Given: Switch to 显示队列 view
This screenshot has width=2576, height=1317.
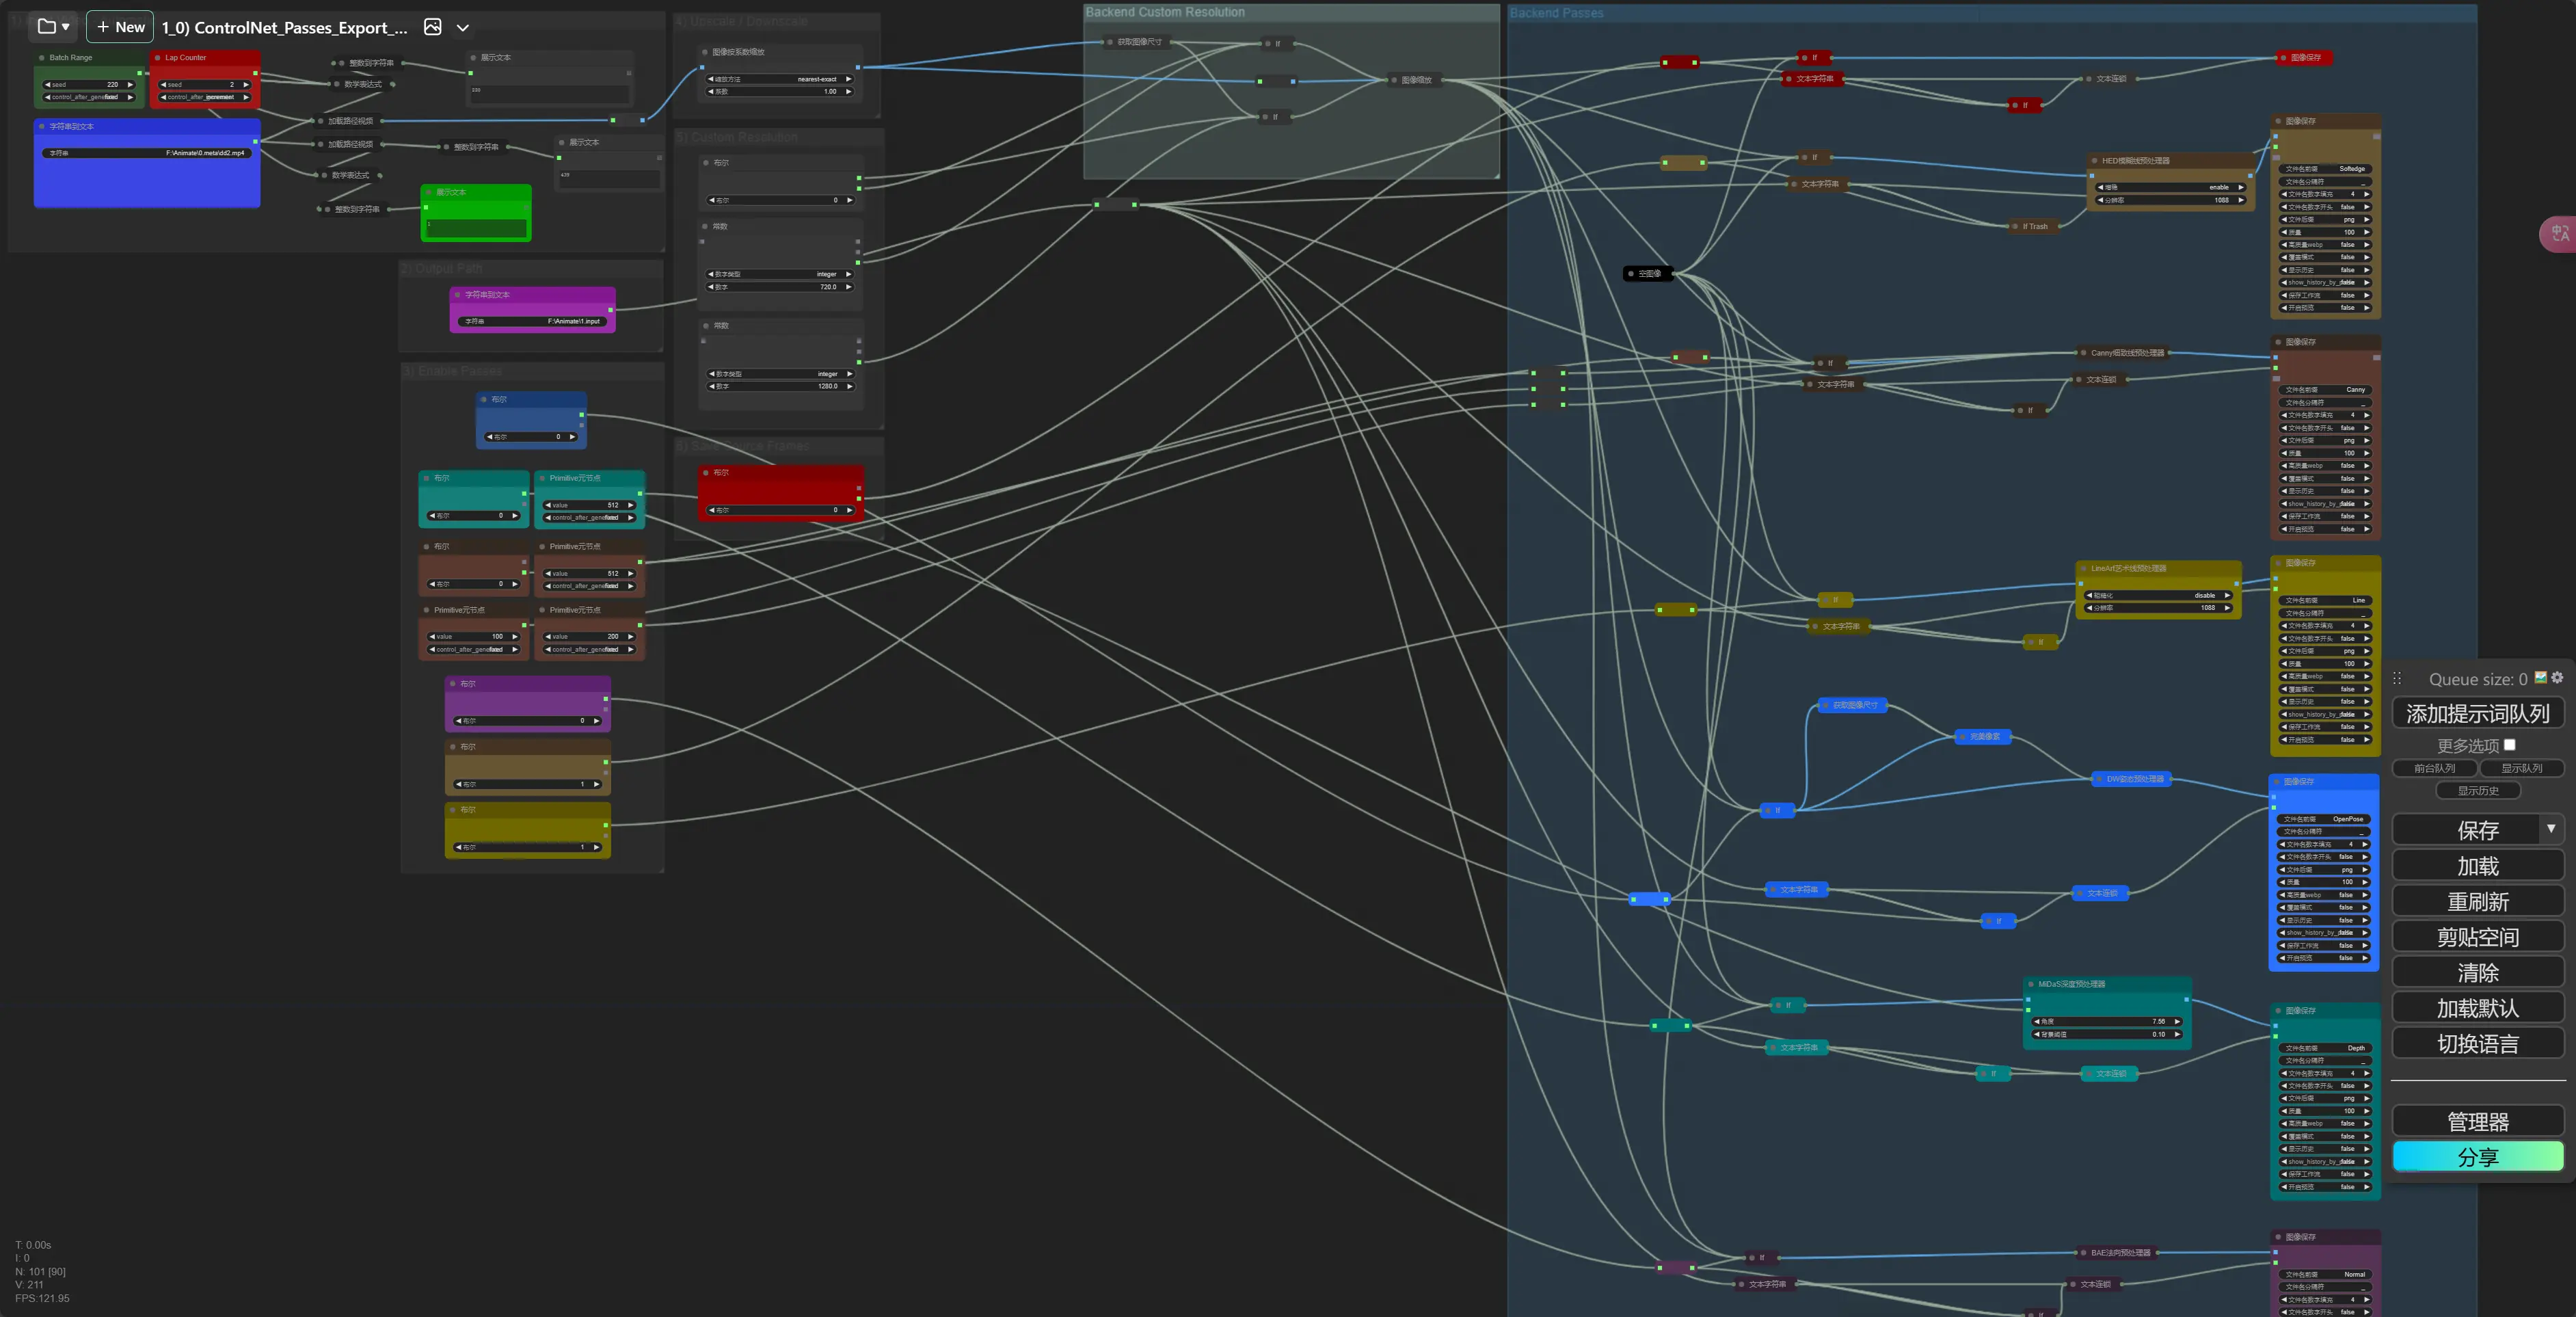Looking at the screenshot, I should [2521, 768].
